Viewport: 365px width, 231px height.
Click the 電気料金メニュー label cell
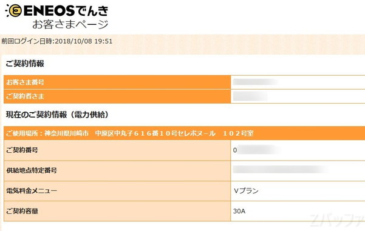[117, 191]
